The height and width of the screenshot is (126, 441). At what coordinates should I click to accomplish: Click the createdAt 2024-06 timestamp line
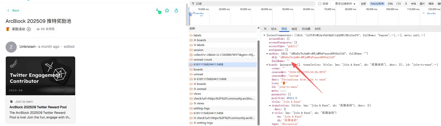(x=299, y=72)
